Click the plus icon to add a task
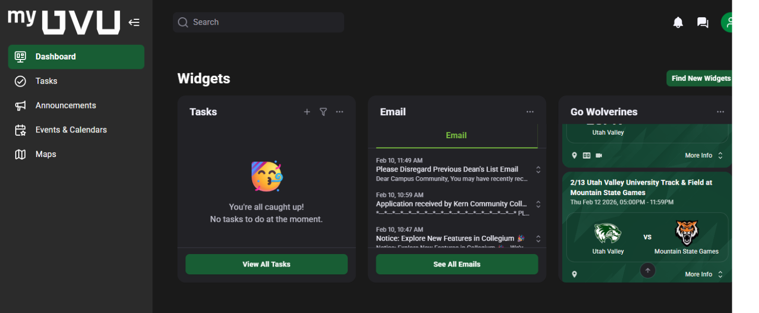The image size is (759, 313). click(307, 112)
